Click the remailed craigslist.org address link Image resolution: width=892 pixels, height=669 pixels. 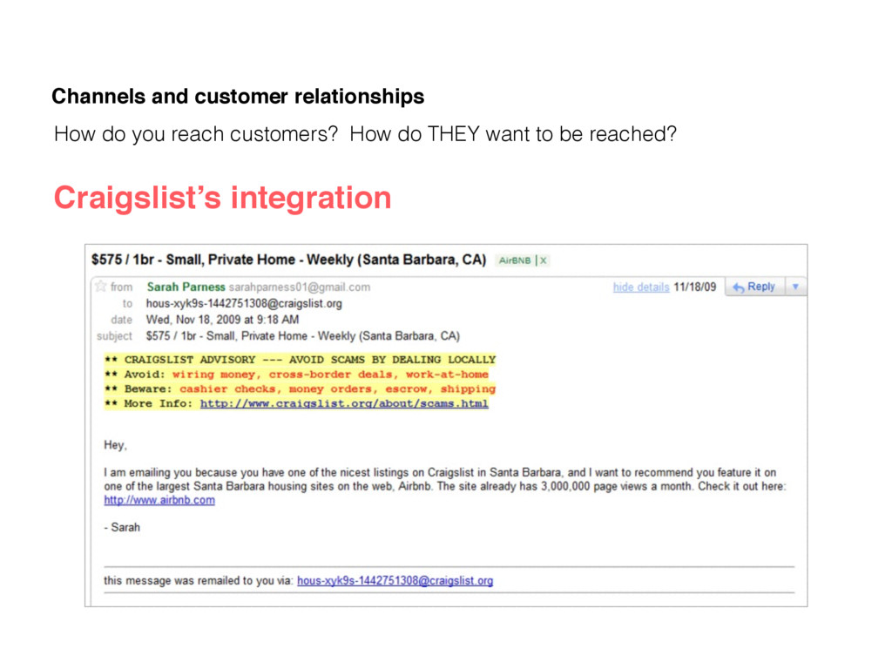(395, 581)
